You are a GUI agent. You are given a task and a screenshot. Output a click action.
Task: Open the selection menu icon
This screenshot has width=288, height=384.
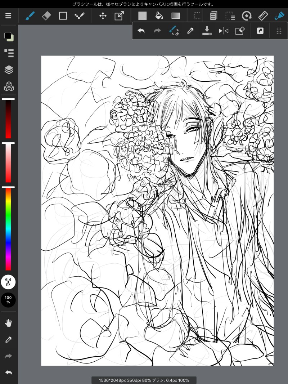(230, 16)
